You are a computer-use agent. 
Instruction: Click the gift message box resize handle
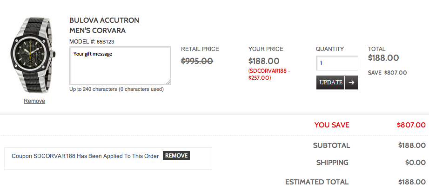point(168,82)
